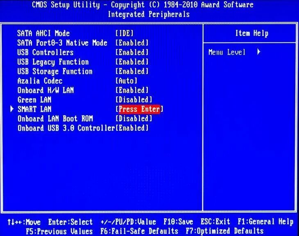Select SATA Port0-3 Native Mode label
The height and width of the screenshot is (236, 299).
coord(62,43)
